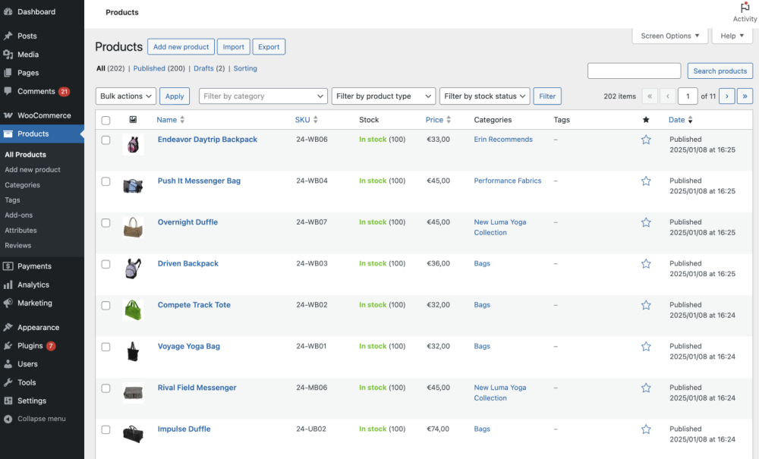This screenshot has width=759, height=459.
Task: Click the Posts pushpin icon
Action: (x=8, y=36)
